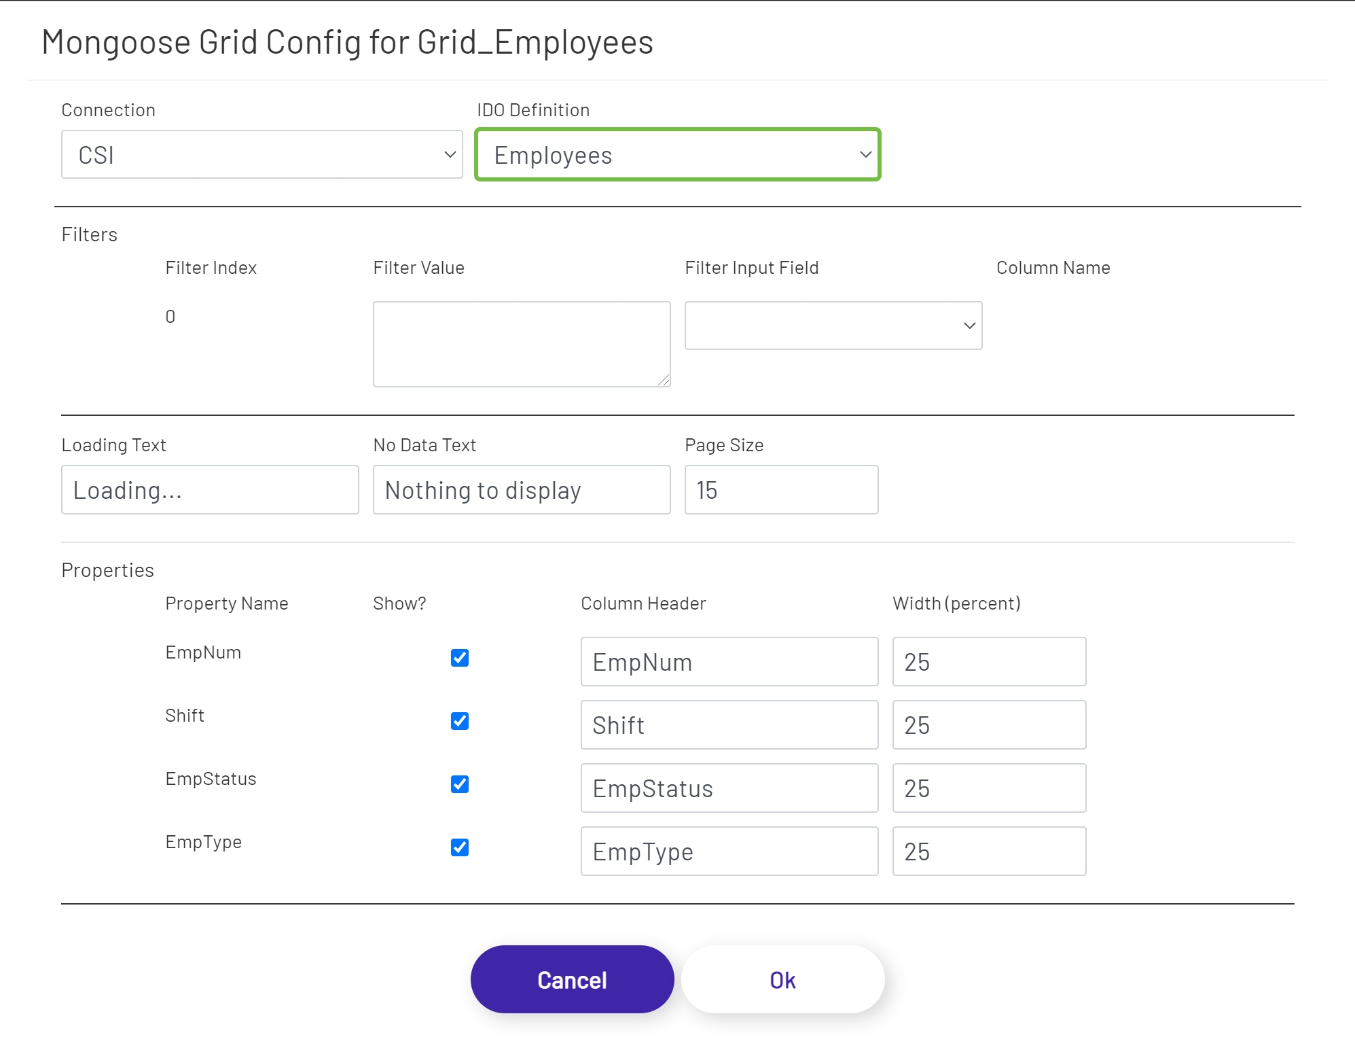Image resolution: width=1355 pixels, height=1052 pixels.
Task: Open the Filter Input Field dropdown
Action: point(833,326)
